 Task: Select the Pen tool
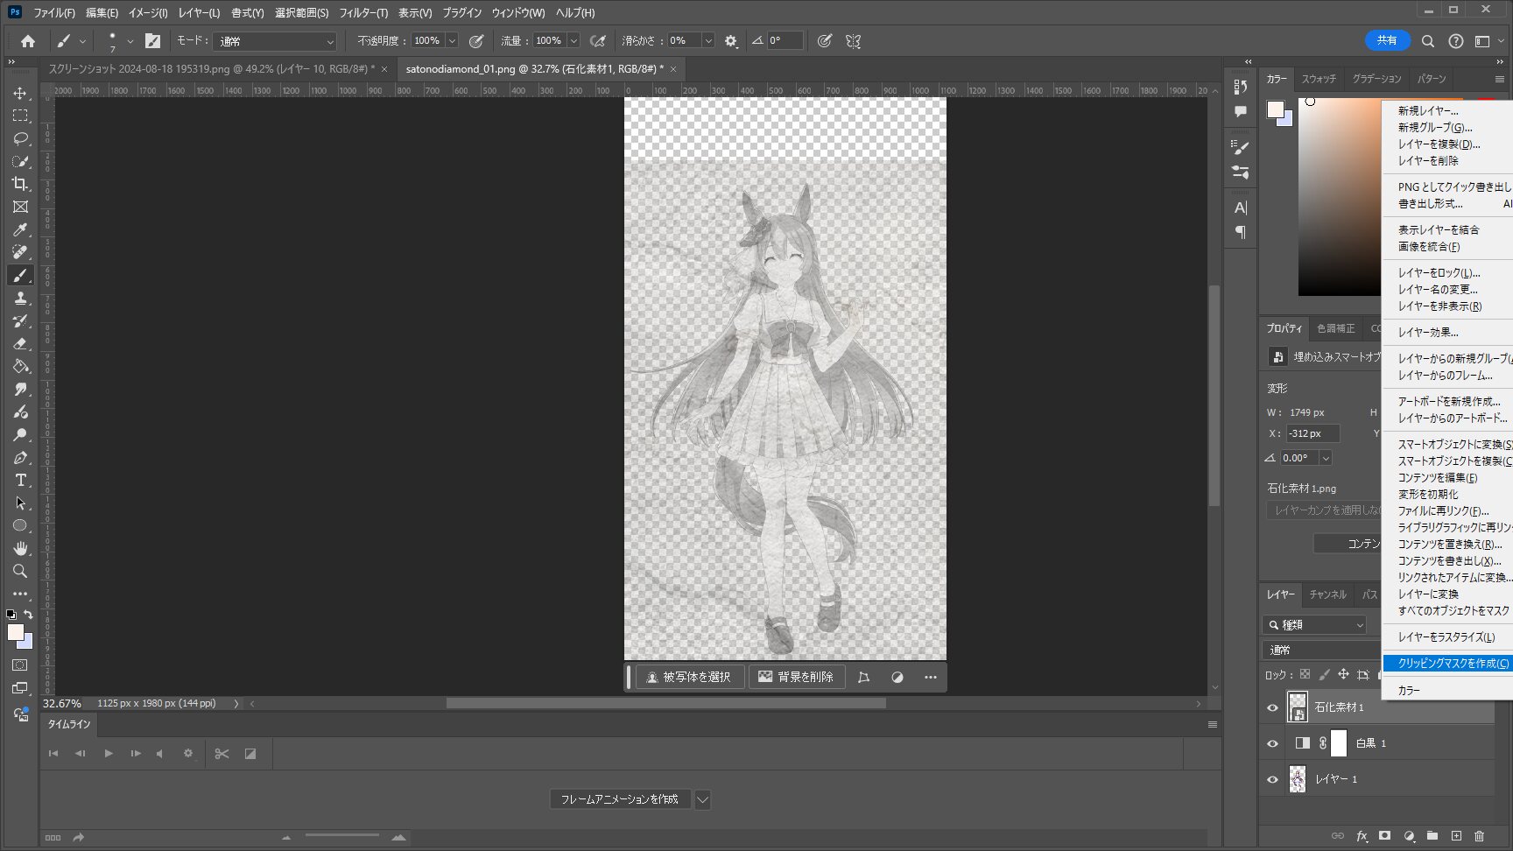click(20, 457)
